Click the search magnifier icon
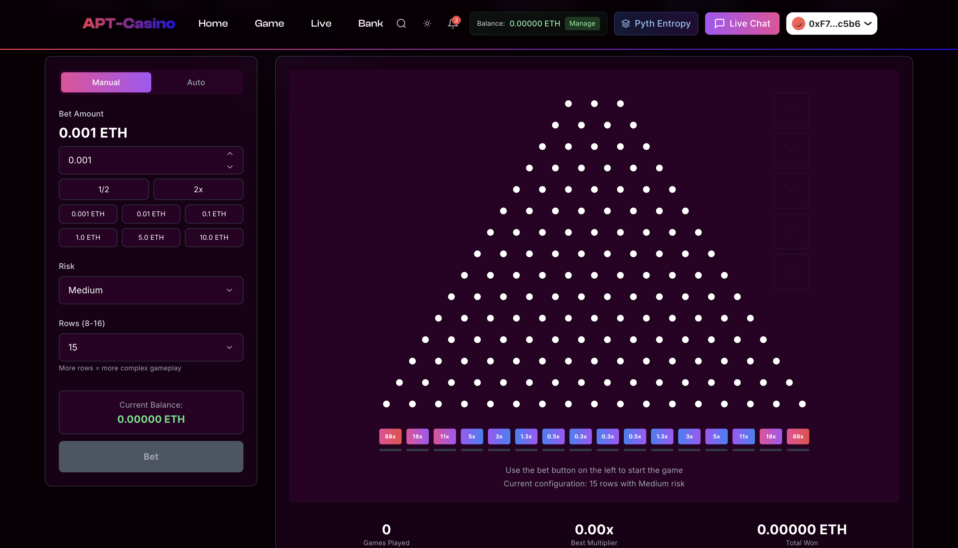The width and height of the screenshot is (958, 548). pyautogui.click(x=401, y=23)
